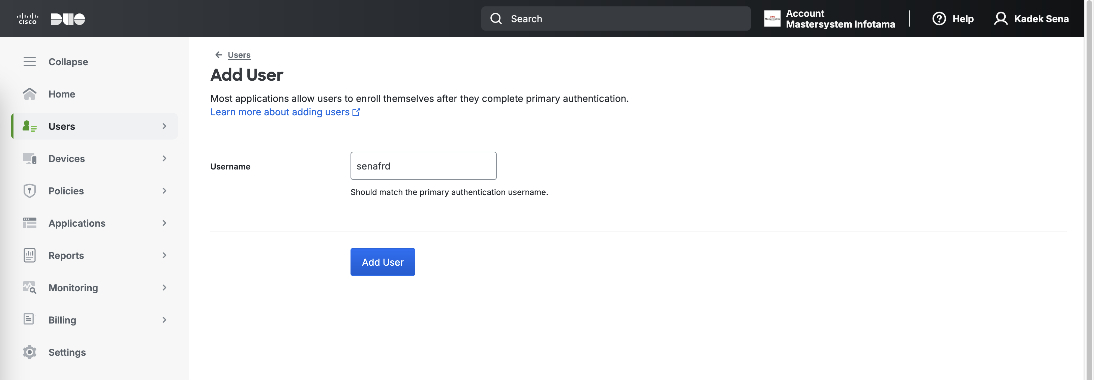1094x380 pixels.
Task: Go back via Users breadcrumb link
Action: 239,55
